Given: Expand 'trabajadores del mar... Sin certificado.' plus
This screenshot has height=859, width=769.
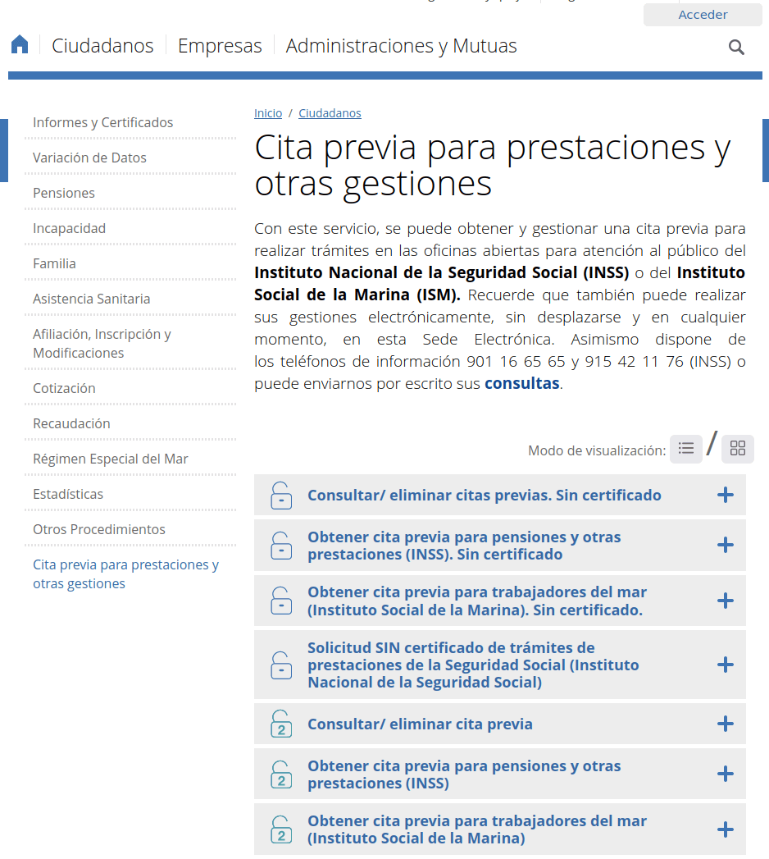Looking at the screenshot, I should pyautogui.click(x=726, y=601).
